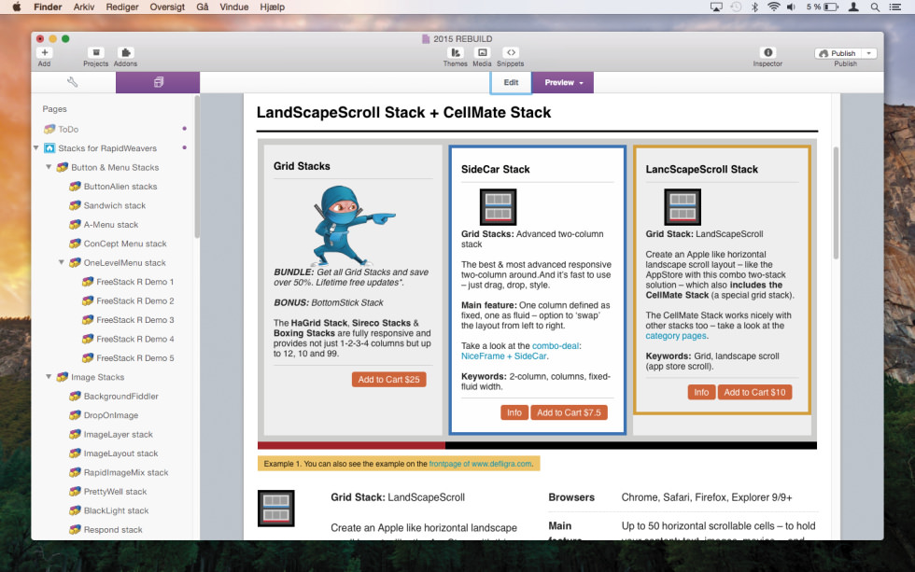The image size is (915, 572).
Task: Open the Inspector info icon
Action: (767, 52)
